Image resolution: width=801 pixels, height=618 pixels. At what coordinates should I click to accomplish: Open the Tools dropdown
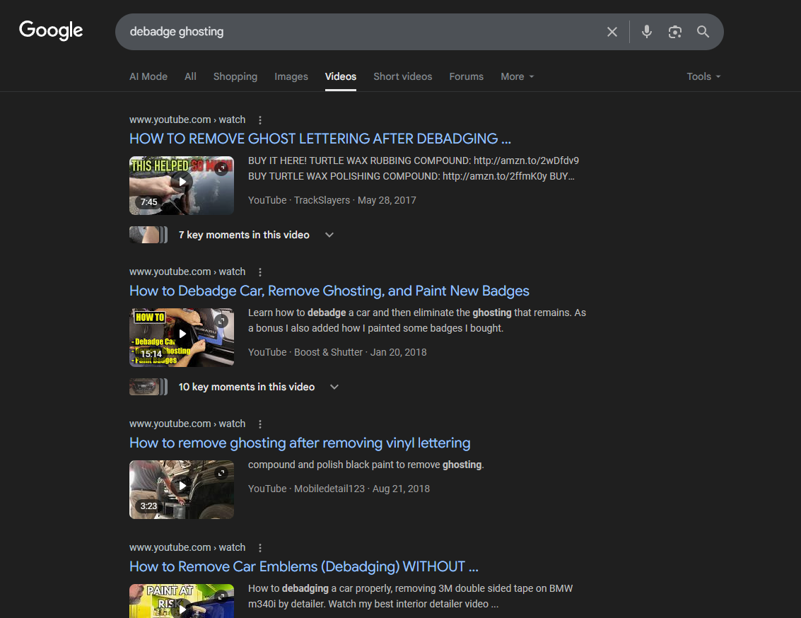pyautogui.click(x=703, y=76)
